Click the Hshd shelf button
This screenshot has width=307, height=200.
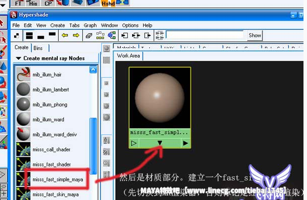(108, 3)
